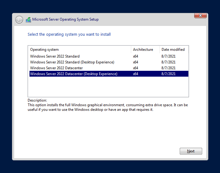Click the Next button

pyautogui.click(x=191, y=151)
